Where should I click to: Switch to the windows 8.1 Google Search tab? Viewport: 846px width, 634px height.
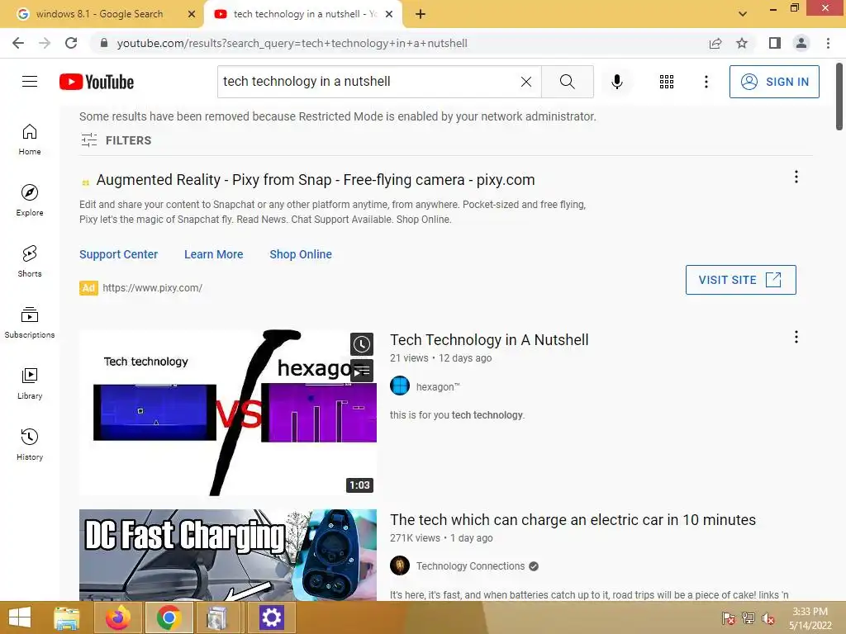click(99, 14)
